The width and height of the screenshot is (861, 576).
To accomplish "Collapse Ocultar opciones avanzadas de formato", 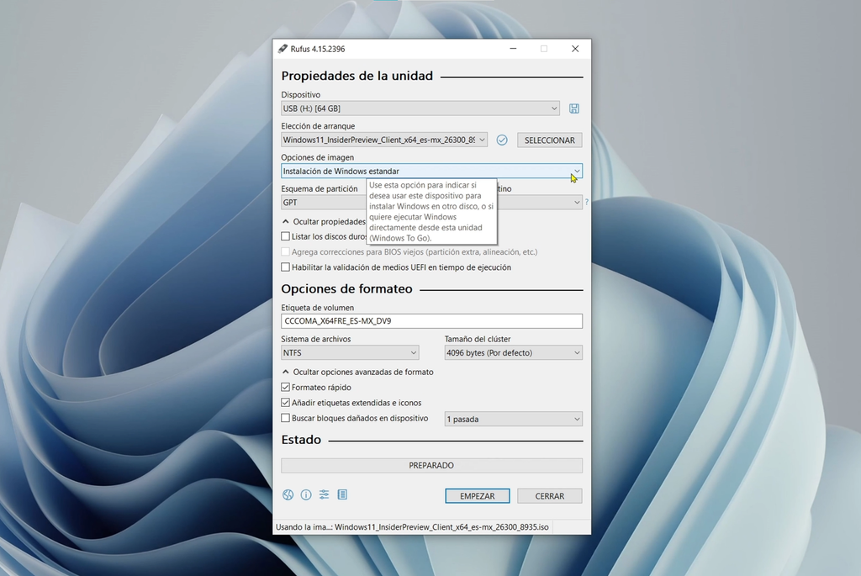I will point(357,372).
